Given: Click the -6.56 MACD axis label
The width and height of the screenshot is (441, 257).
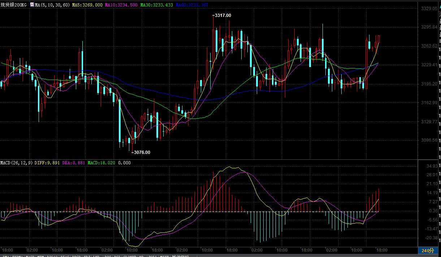Looking at the screenshot, I should pyautogui.click(x=432, y=220).
